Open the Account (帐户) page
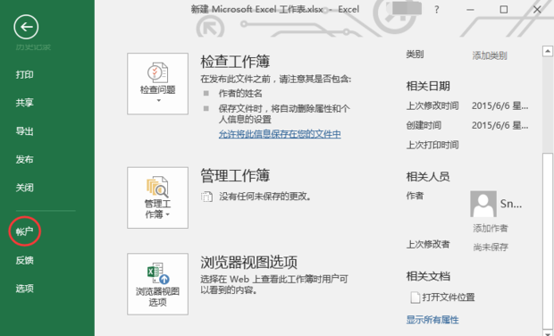This screenshot has width=554, height=336. (x=25, y=231)
